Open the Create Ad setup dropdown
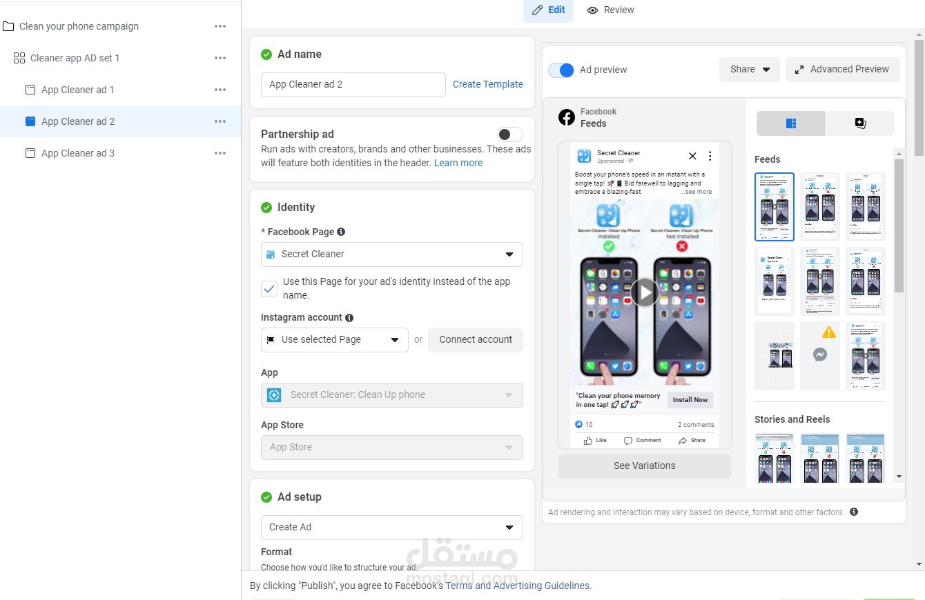 pos(391,527)
